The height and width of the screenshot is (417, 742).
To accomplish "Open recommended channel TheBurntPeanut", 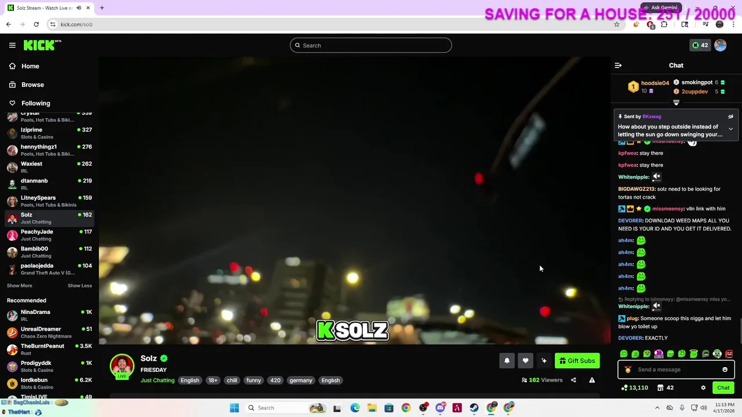I will click(x=49, y=349).
